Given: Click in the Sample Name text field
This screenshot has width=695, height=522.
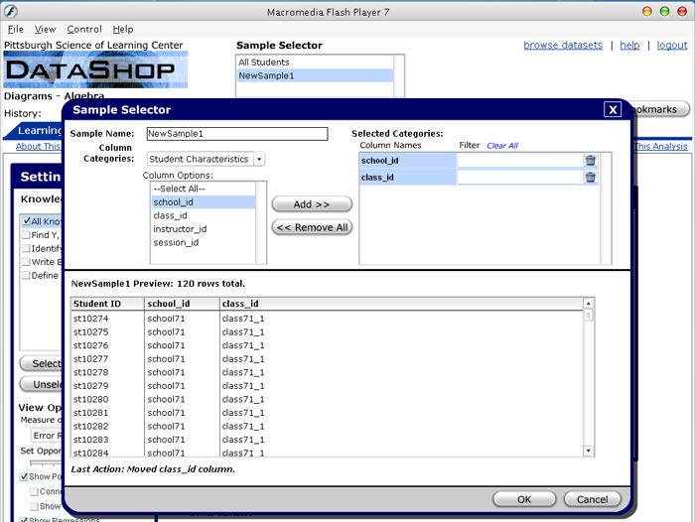Looking at the screenshot, I should coord(235,133).
